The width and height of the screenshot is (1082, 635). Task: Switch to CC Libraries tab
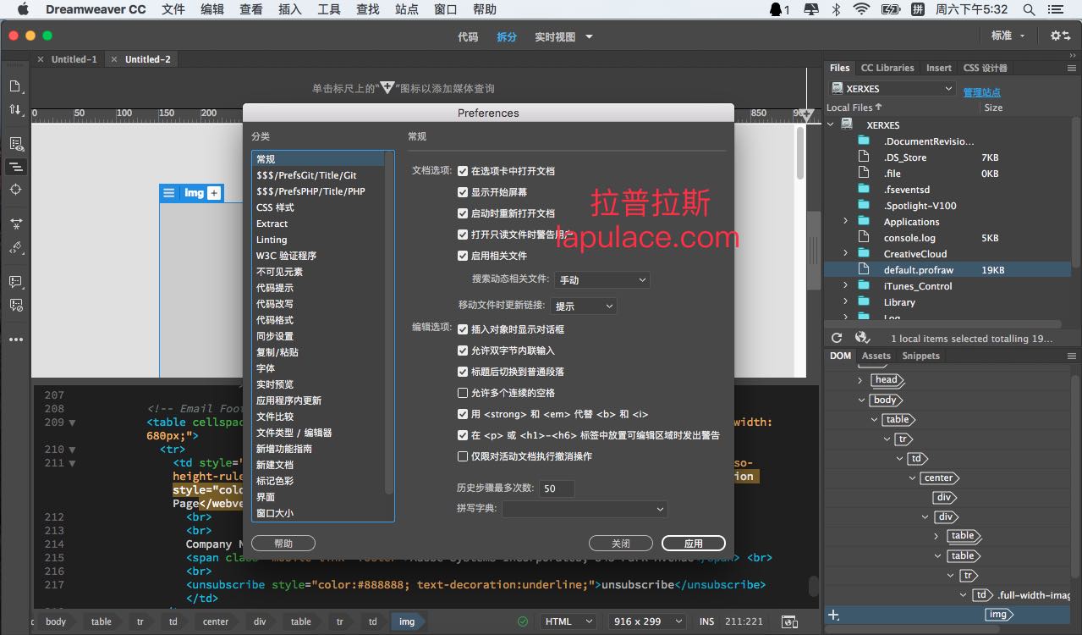887,68
